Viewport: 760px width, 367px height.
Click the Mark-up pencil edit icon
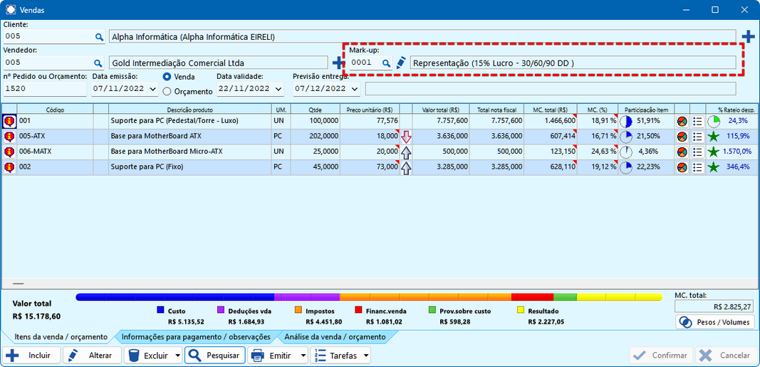400,63
